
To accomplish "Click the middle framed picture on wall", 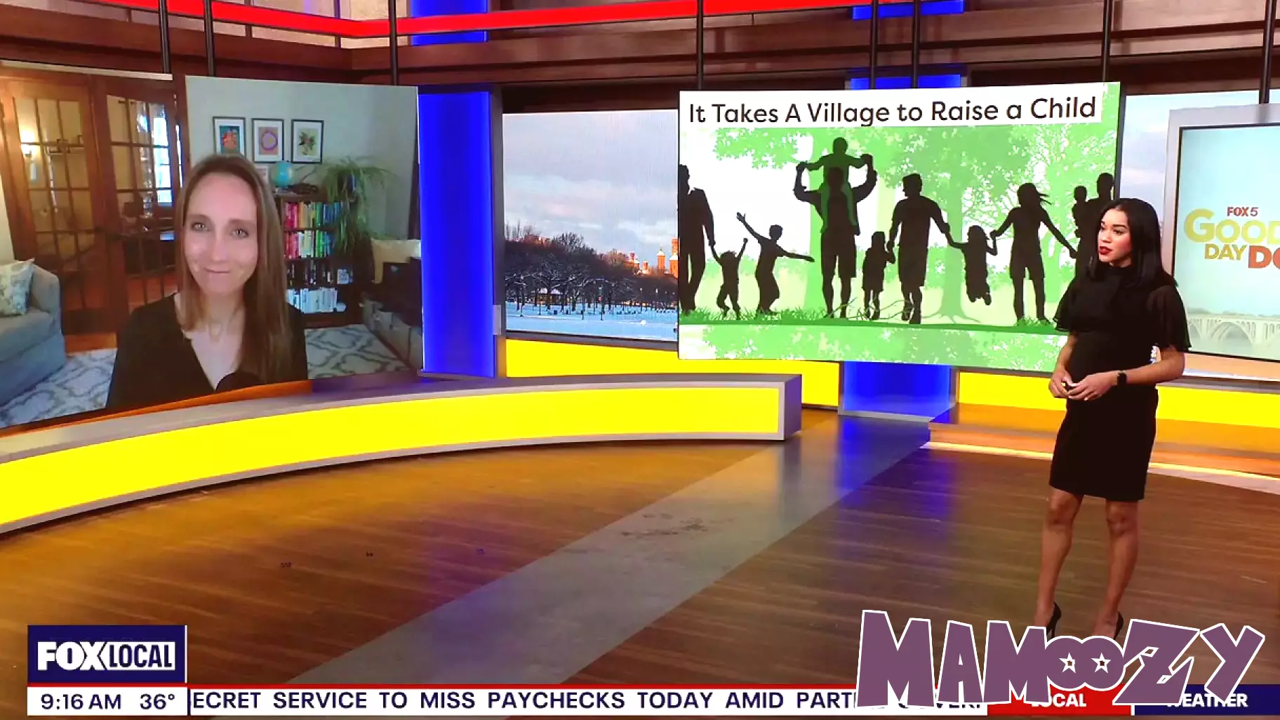I will tap(267, 140).
